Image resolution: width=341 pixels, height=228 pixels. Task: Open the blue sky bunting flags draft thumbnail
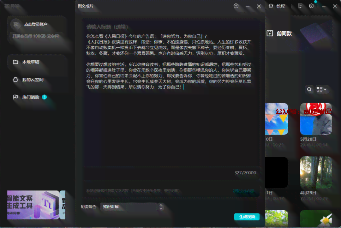276,119
